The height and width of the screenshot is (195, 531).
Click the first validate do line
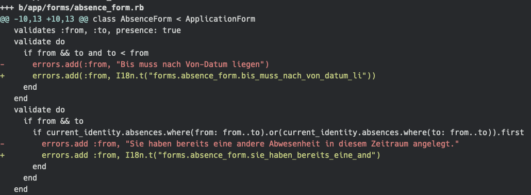(x=39, y=42)
